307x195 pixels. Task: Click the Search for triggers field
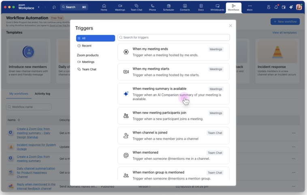[174, 38]
